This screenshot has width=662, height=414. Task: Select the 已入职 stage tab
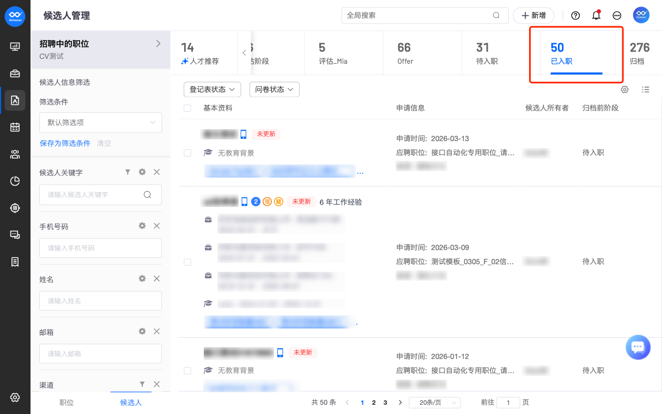(x=576, y=53)
